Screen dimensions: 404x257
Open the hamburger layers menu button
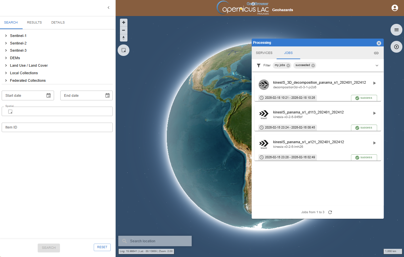coord(396,30)
